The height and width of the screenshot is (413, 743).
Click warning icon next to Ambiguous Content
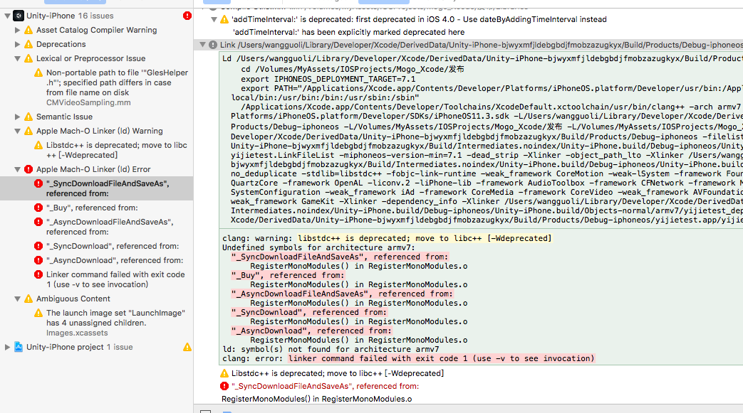click(28, 299)
